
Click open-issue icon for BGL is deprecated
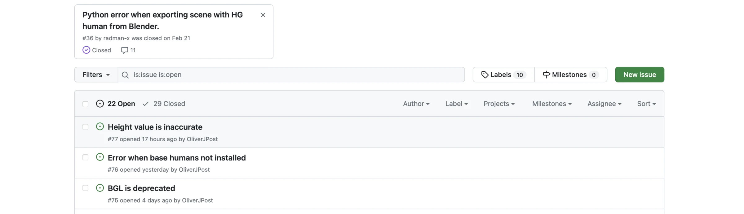click(100, 188)
